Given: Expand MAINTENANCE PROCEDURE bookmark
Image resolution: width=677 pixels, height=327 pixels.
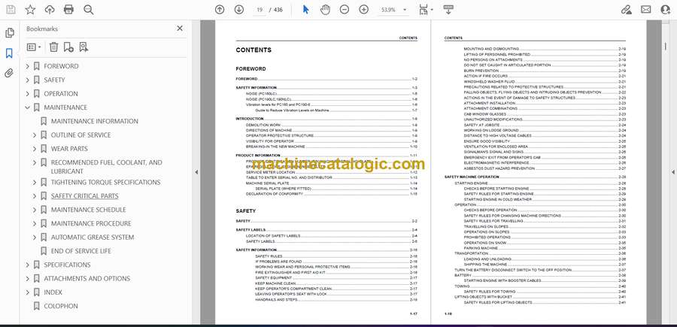Looking at the screenshot, I should click(35, 223).
